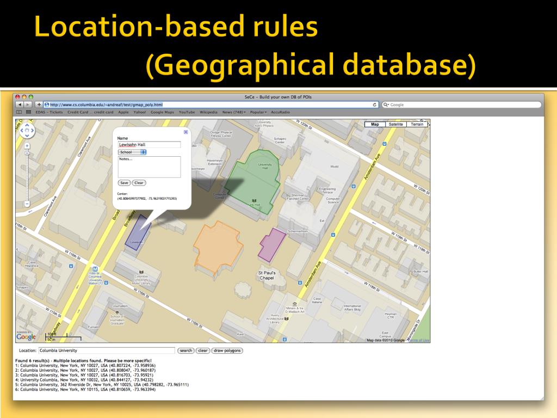Click library icon at Avery Architectural Library

point(286,319)
